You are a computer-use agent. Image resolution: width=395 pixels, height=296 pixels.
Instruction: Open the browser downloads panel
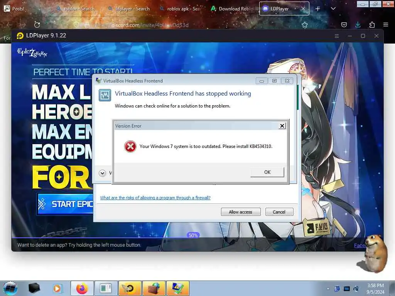click(358, 25)
